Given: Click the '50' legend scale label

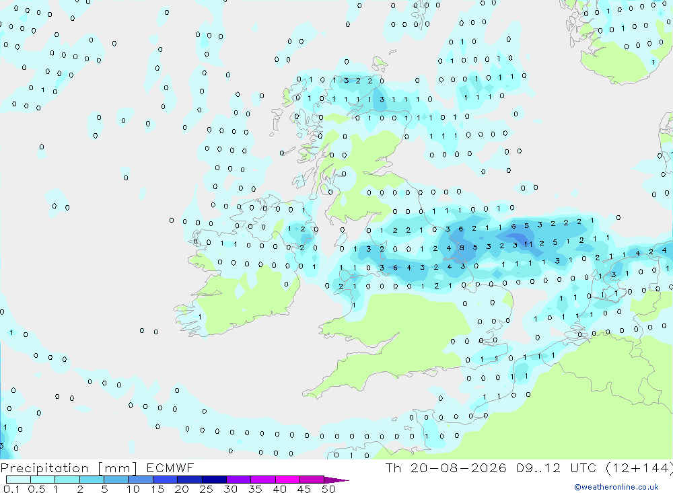Looking at the screenshot, I should point(329,489).
